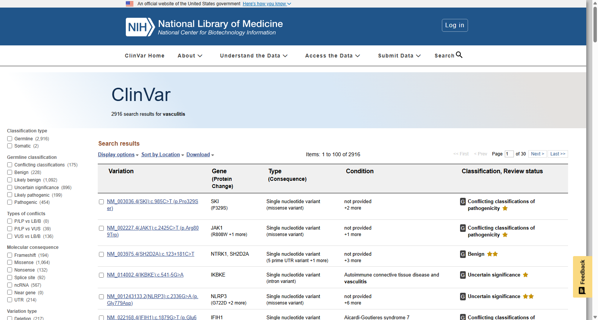Go to Next results page

pos(537,154)
